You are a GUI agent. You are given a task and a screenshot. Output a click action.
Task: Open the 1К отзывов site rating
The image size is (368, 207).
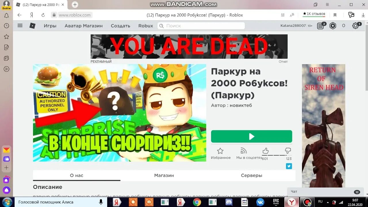314,14
